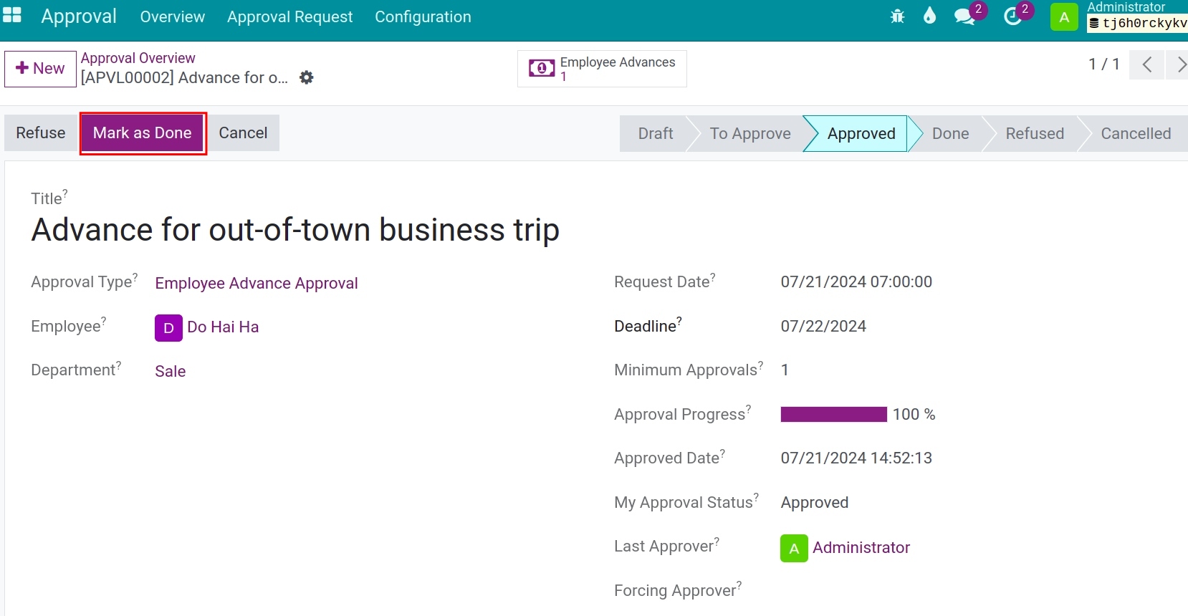Open Approval Request menu
The width and height of the screenshot is (1188, 616).
[x=290, y=16]
